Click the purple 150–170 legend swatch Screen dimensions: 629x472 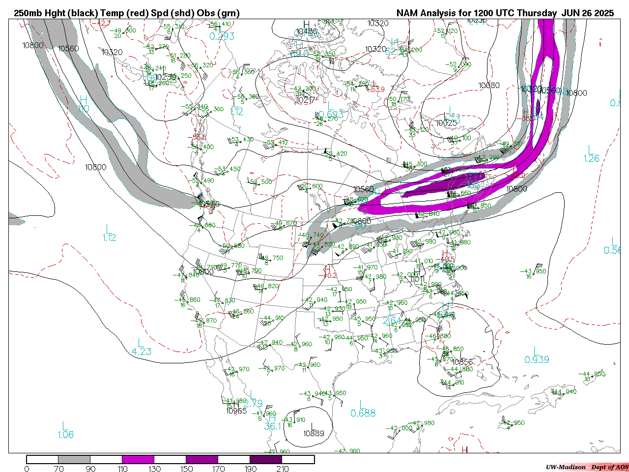tap(202, 460)
